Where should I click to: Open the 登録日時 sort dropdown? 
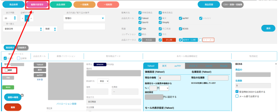tap(23, 29)
